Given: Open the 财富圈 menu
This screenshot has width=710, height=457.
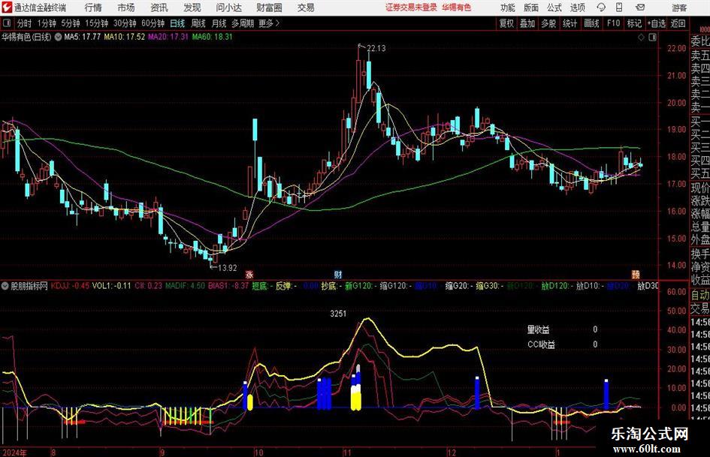Looking at the screenshot, I should click(269, 8).
